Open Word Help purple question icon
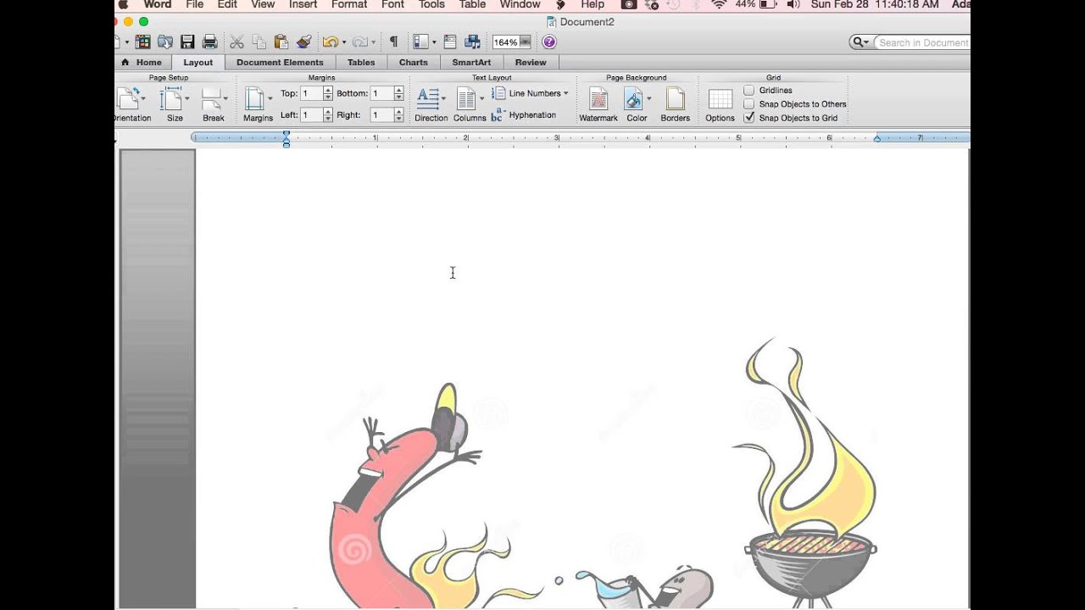 tap(548, 42)
